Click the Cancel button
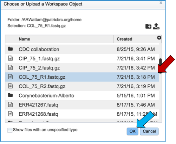Viewport: 176px width, 144px height. tap(149, 131)
